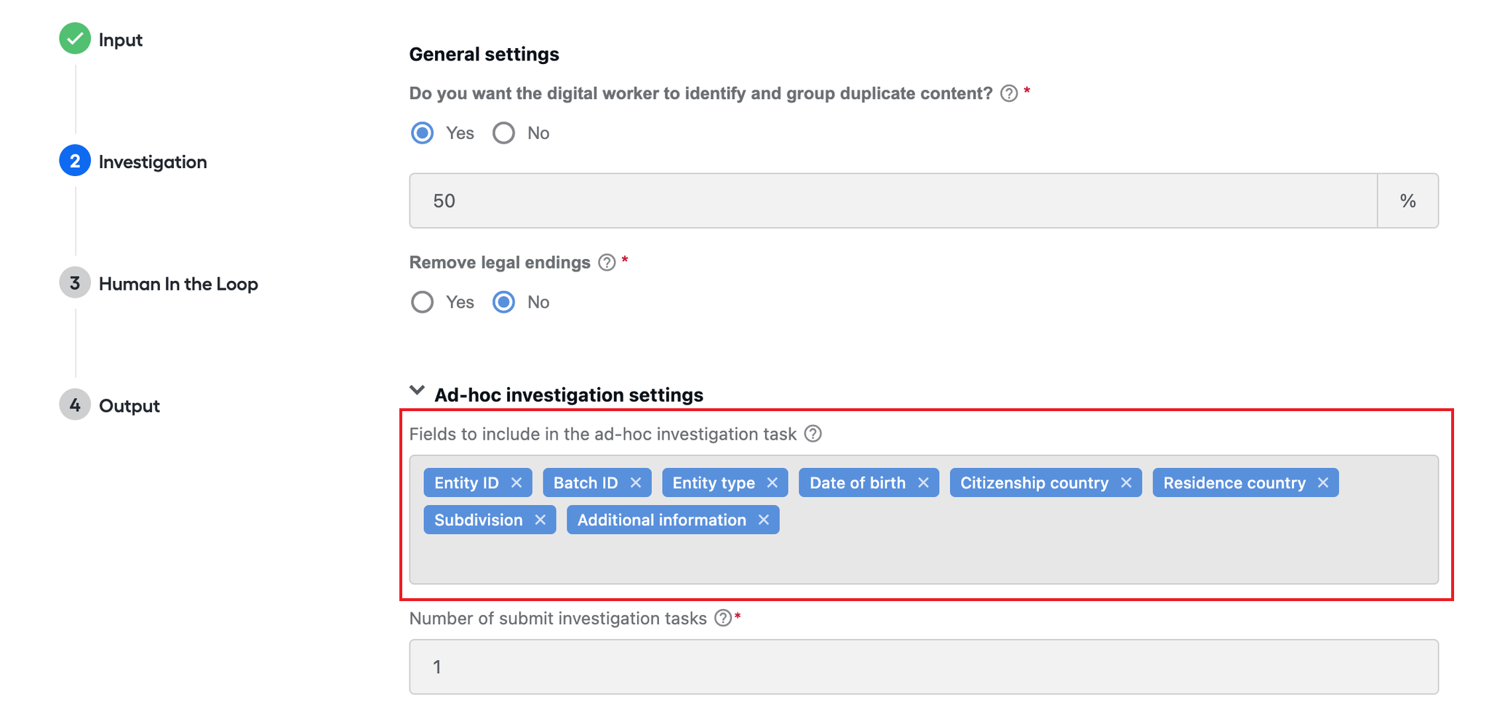The height and width of the screenshot is (711, 1497).
Task: Click the green Input step checkmark icon
Action: click(x=75, y=39)
